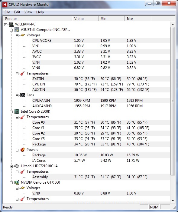Open the View menu
The height and width of the screenshot is (213, 178).
28,12
